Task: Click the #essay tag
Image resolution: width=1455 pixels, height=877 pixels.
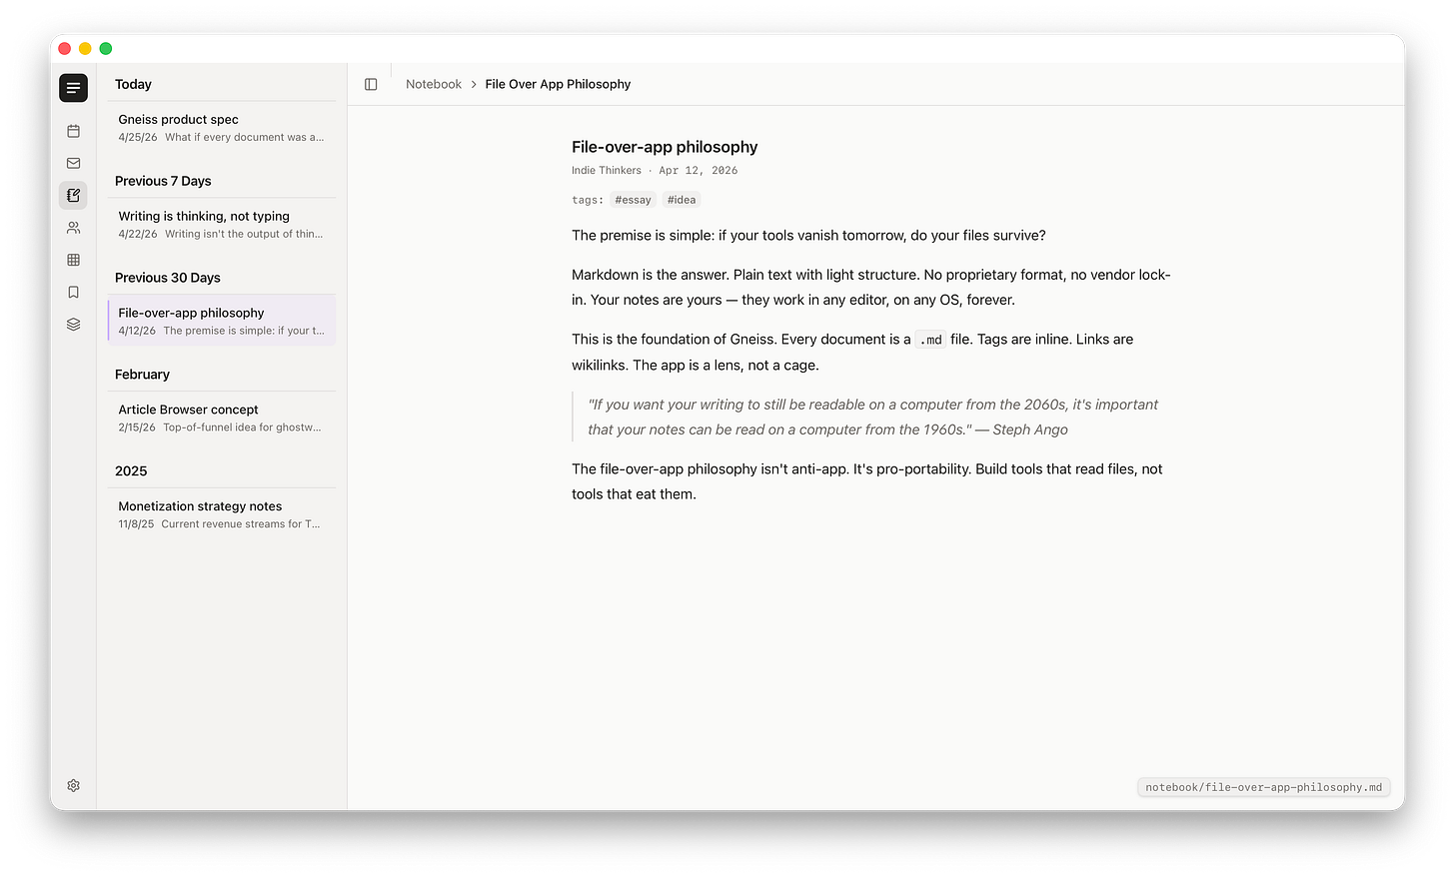Action: click(633, 200)
